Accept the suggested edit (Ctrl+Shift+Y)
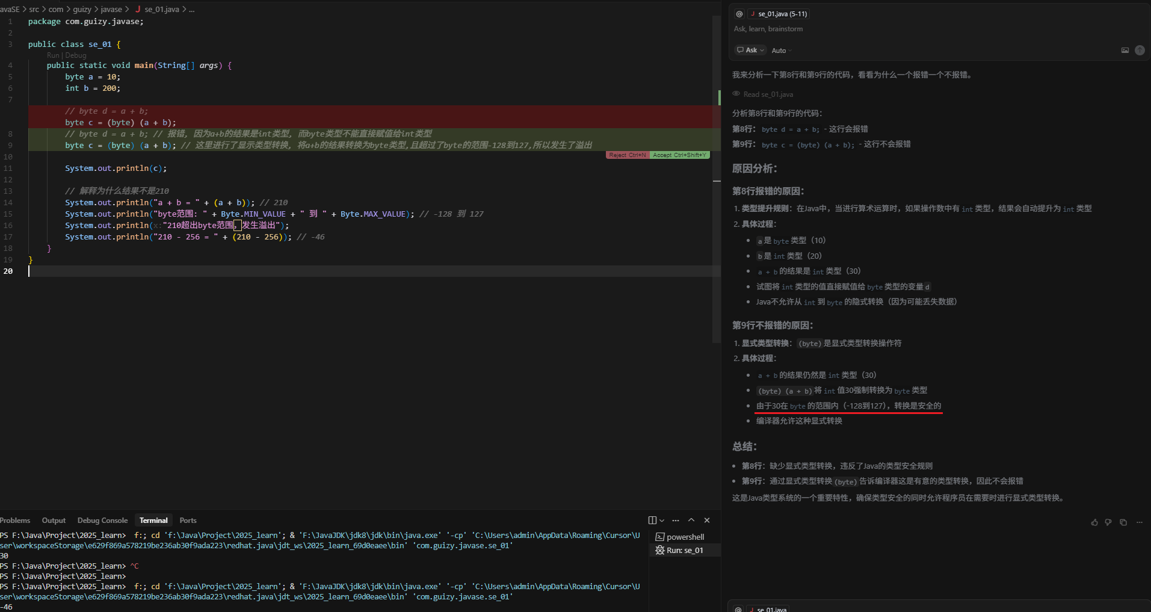 (x=680, y=155)
